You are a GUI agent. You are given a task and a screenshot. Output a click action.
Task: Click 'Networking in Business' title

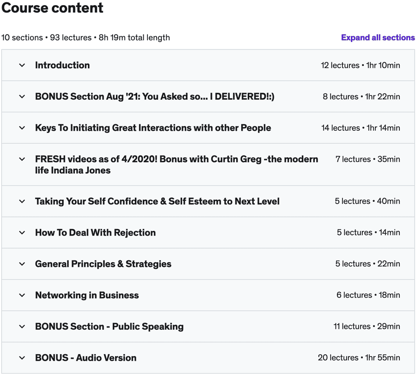pyautogui.click(x=87, y=295)
